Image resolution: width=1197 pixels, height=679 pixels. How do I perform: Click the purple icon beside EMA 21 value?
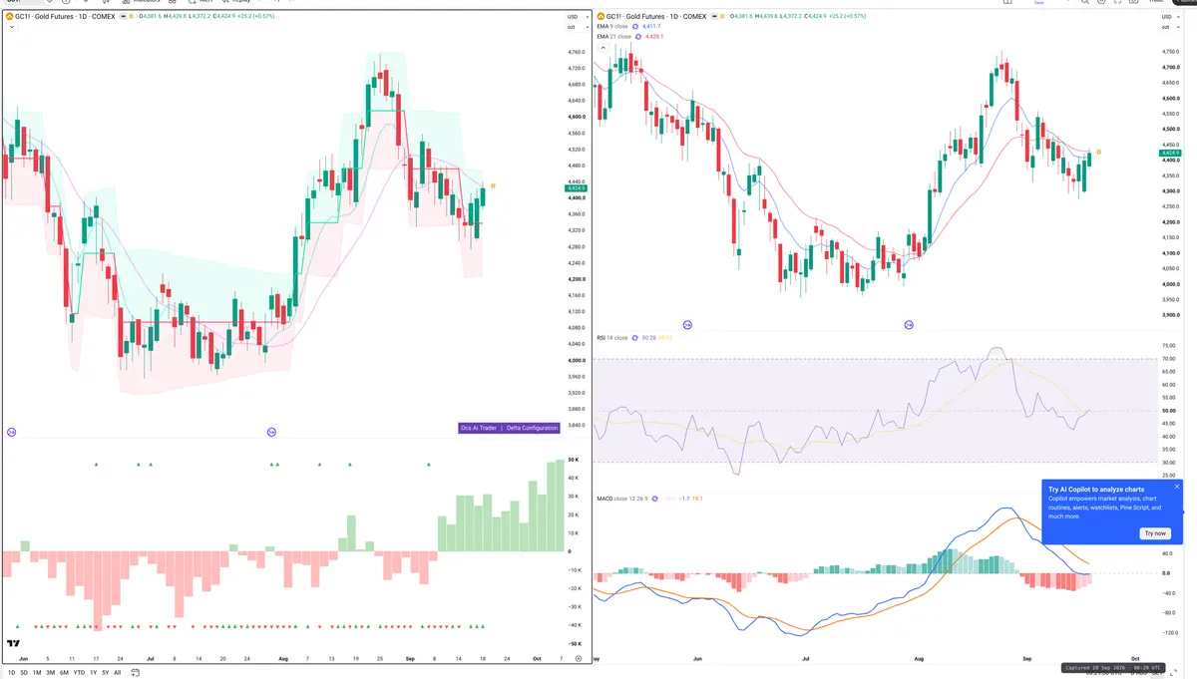click(638, 36)
